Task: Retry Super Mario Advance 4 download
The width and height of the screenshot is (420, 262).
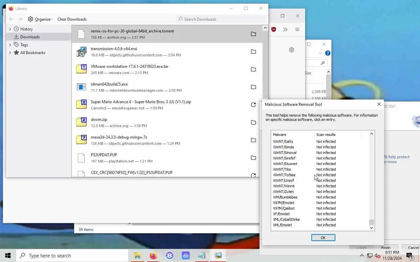Action: pyautogui.click(x=253, y=105)
